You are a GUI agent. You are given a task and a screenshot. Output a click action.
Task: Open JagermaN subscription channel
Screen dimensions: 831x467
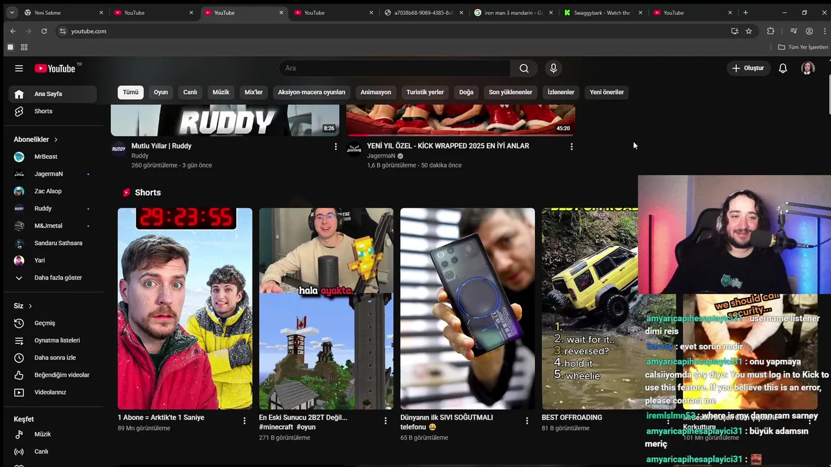point(53,174)
